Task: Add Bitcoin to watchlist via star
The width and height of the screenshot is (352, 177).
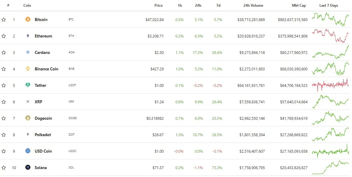Action: coord(4,19)
